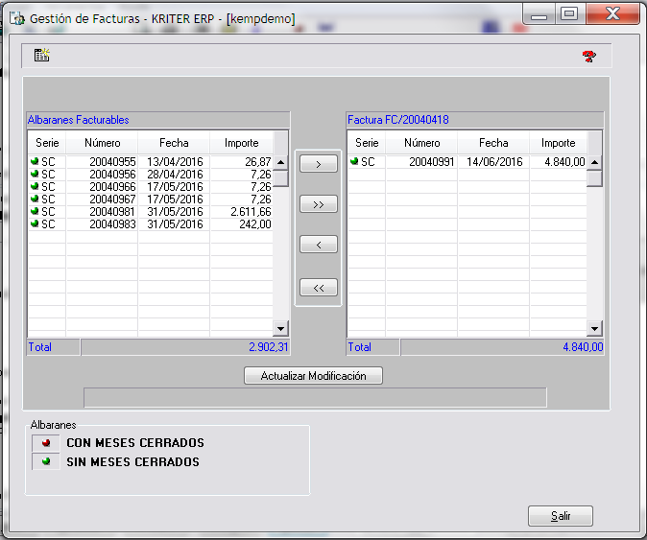Screen dimensions: 647x540
Task: Select number 20040991 in Factura list
Action: tap(421, 161)
